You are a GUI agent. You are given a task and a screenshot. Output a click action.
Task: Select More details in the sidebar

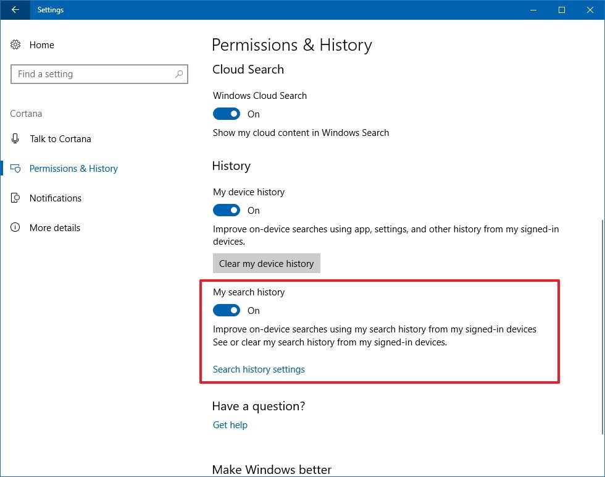pyautogui.click(x=55, y=227)
